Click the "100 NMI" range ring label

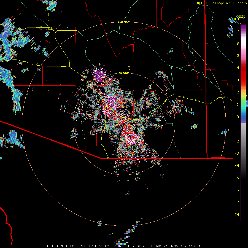[x=124, y=22]
